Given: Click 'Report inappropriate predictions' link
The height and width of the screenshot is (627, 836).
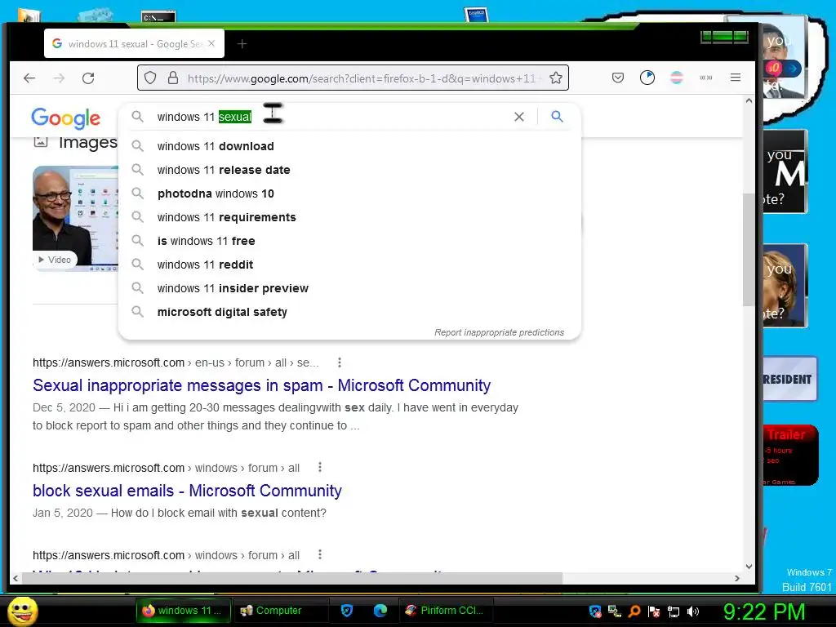Looking at the screenshot, I should (499, 332).
